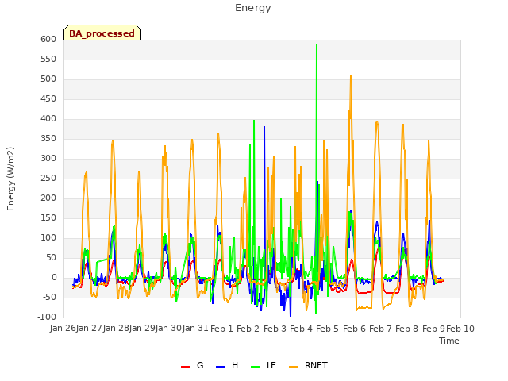This screenshot has height=381, width=508.
Task: Select the RNET legend label
Action: pyautogui.click(x=316, y=365)
